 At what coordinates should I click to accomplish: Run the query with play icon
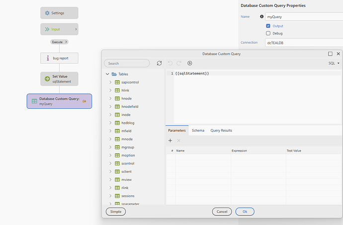coord(190,64)
